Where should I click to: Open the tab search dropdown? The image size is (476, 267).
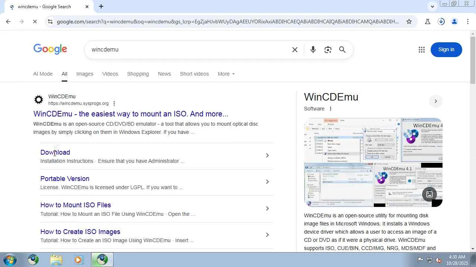[x=432, y=6]
